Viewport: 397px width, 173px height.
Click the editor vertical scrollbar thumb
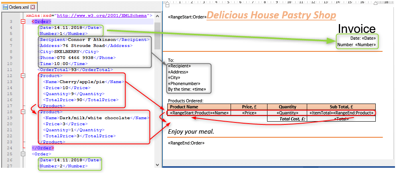point(157,36)
